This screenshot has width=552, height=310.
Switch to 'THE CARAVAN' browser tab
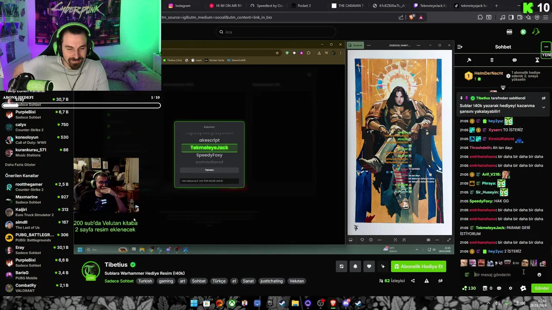coord(348,6)
